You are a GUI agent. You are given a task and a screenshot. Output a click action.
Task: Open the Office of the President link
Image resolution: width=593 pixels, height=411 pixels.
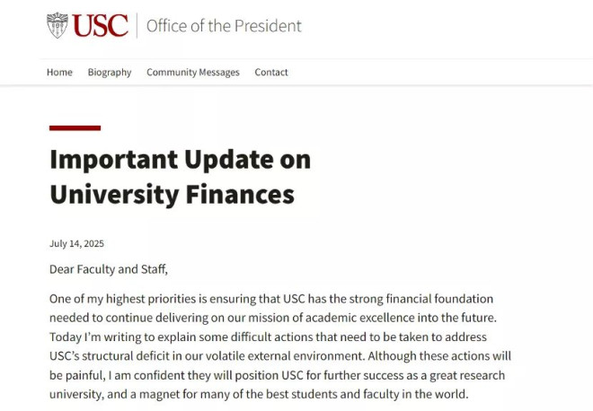tap(224, 25)
